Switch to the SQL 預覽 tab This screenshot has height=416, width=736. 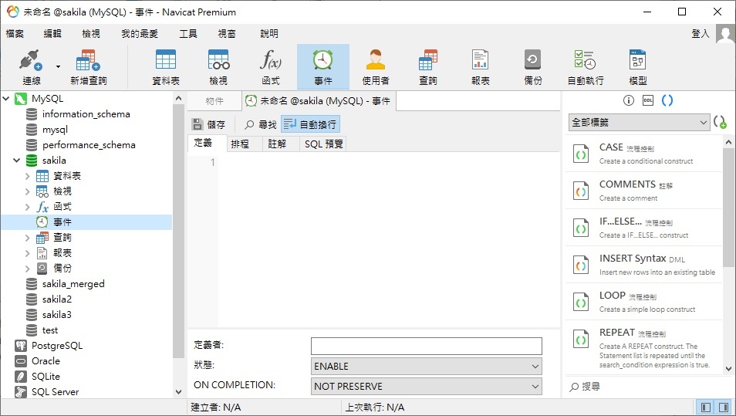pyautogui.click(x=323, y=144)
